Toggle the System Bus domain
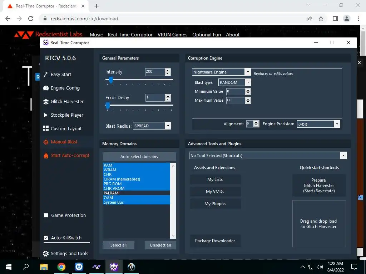 pos(136,202)
